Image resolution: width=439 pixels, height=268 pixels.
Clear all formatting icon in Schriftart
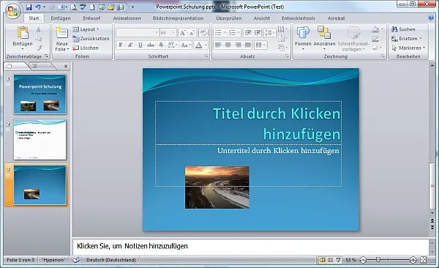click(x=203, y=33)
